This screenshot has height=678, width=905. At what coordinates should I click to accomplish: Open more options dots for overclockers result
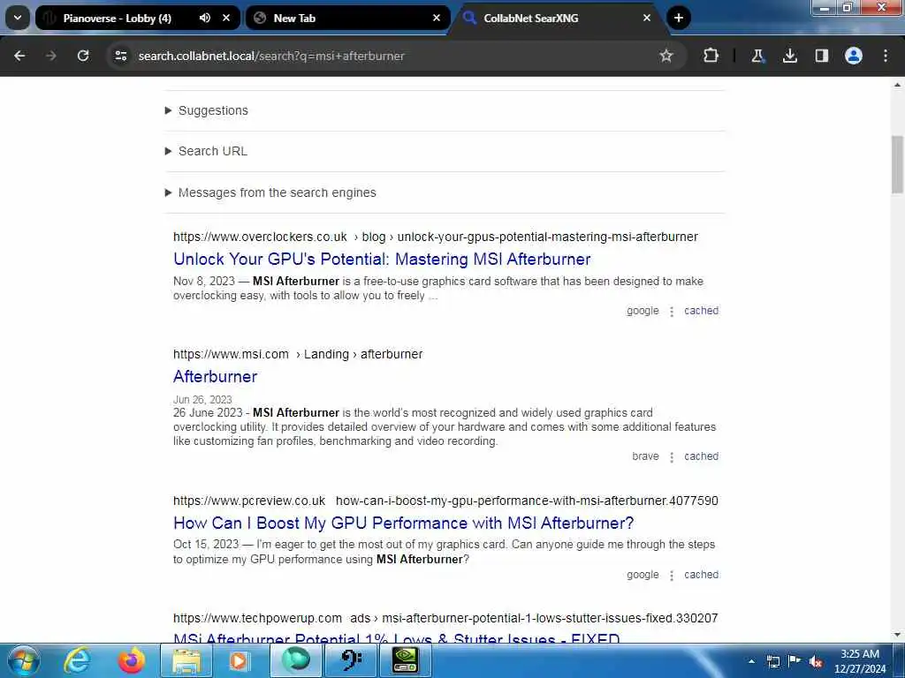tap(672, 312)
